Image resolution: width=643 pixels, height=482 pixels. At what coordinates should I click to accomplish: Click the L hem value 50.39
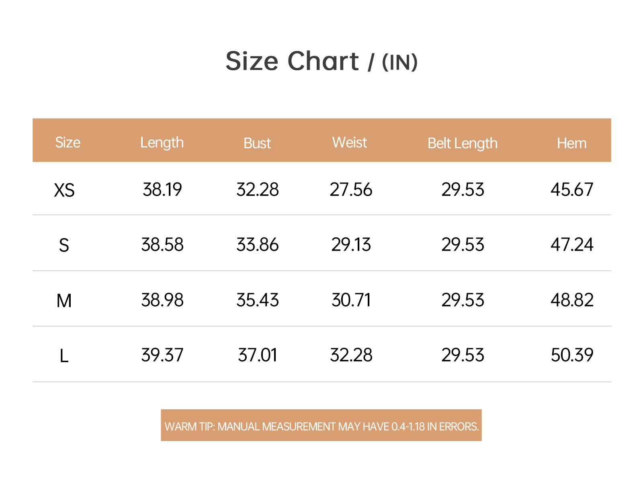[x=572, y=355]
